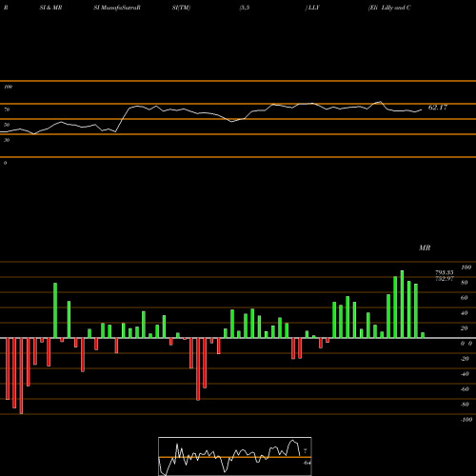Open the mini overview chart at bottom
The width and height of the screenshot is (476, 476).
(235, 456)
